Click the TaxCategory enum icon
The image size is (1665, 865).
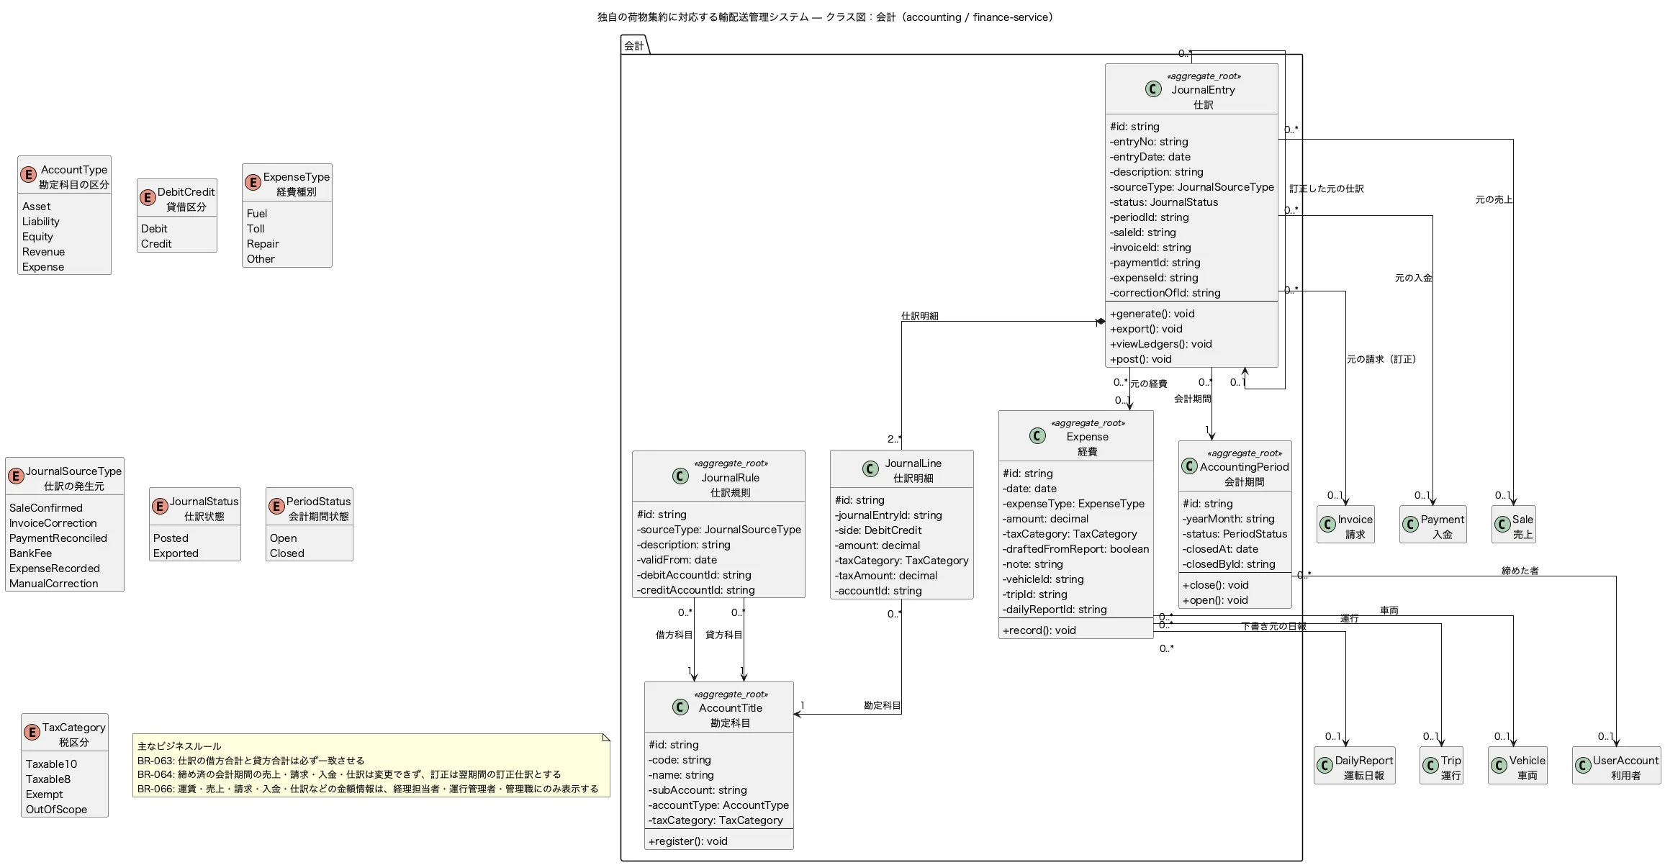[x=32, y=733]
